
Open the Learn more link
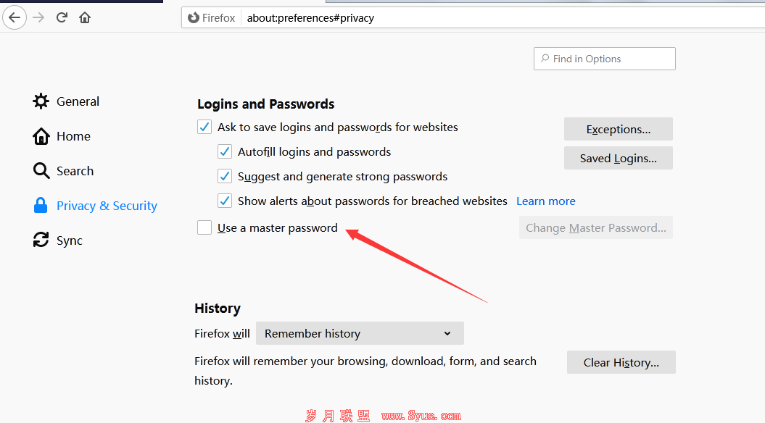(546, 201)
